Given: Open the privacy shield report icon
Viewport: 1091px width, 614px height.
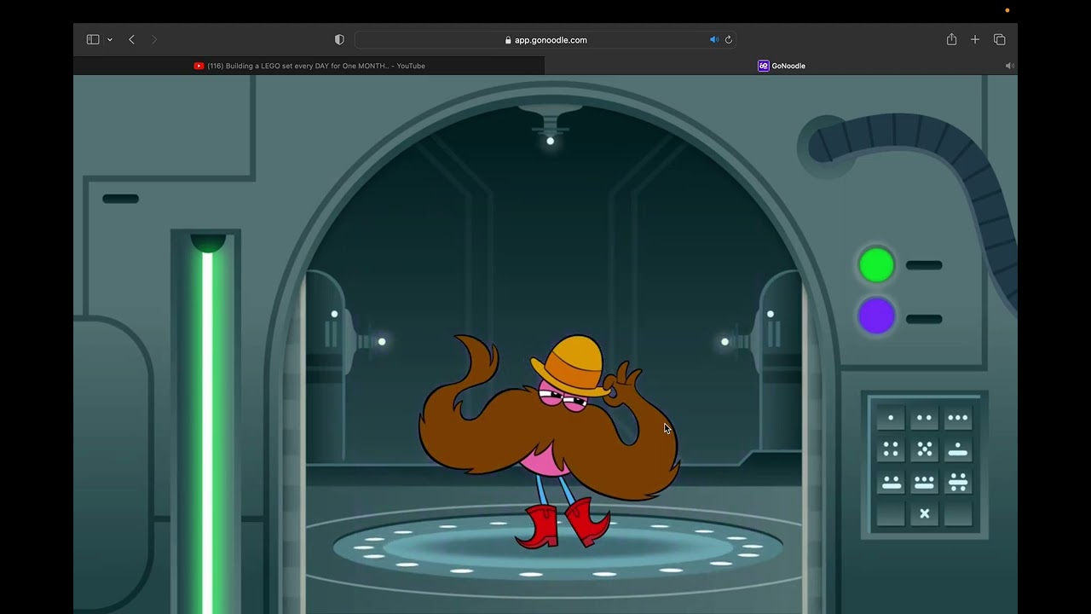Looking at the screenshot, I should pos(339,39).
